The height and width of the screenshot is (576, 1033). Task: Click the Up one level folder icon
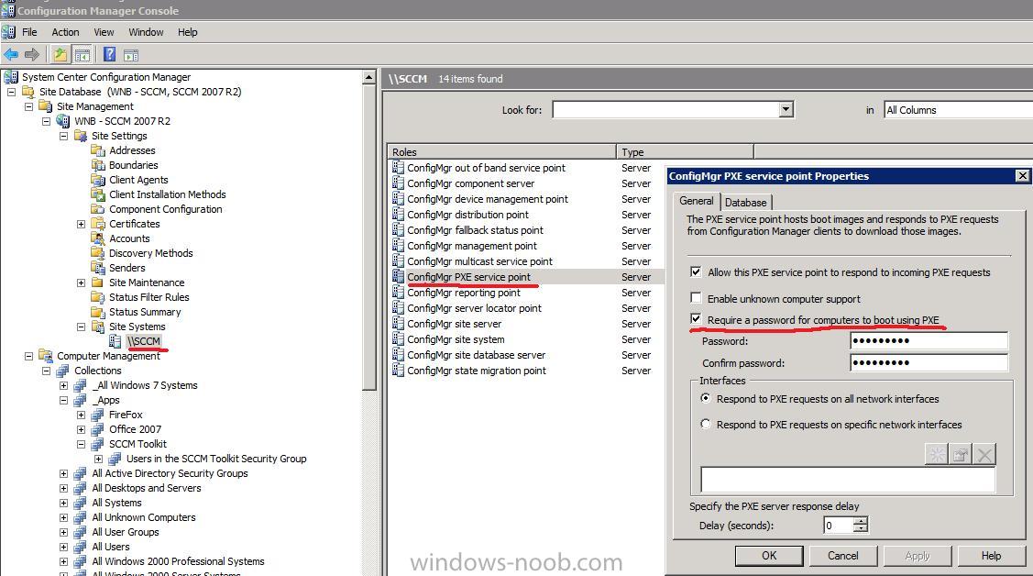pyautogui.click(x=60, y=55)
